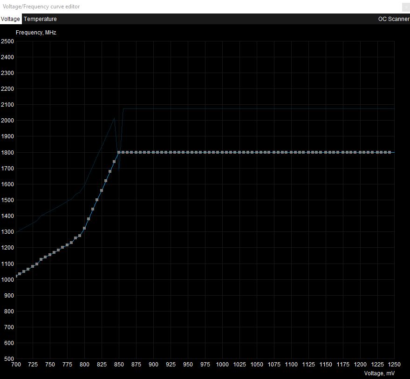Select the flat-line point at 1000 mV

point(222,152)
